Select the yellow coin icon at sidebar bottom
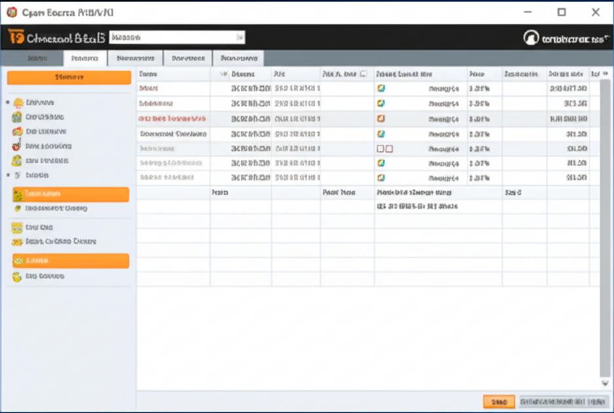 point(17,277)
